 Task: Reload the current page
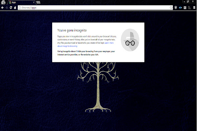pos(11,8)
